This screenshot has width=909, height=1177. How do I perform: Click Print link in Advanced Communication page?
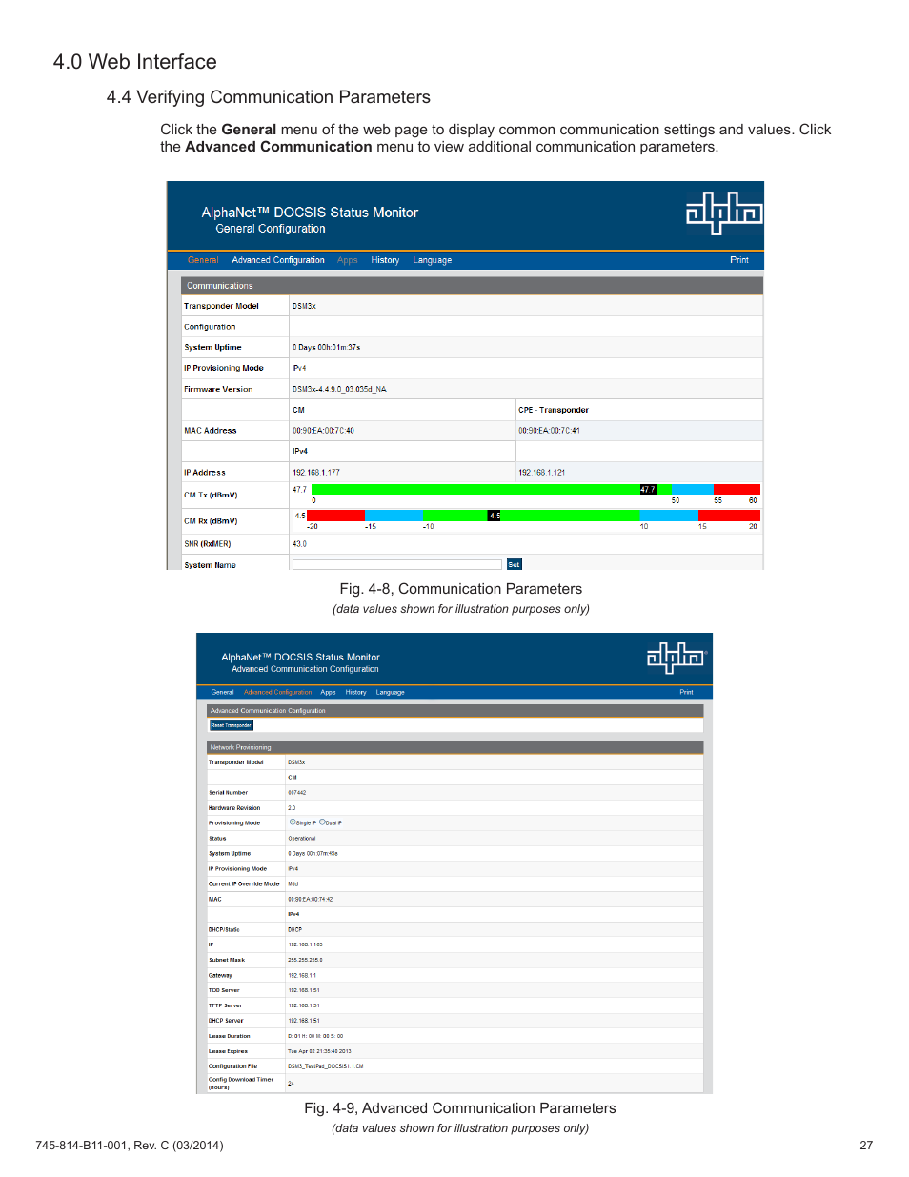pyautogui.click(x=686, y=693)
